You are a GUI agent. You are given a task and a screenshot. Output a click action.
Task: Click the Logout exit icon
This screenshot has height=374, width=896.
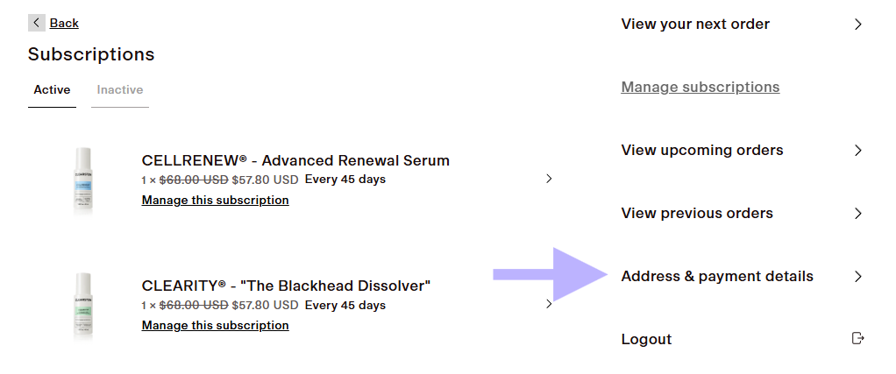(858, 339)
